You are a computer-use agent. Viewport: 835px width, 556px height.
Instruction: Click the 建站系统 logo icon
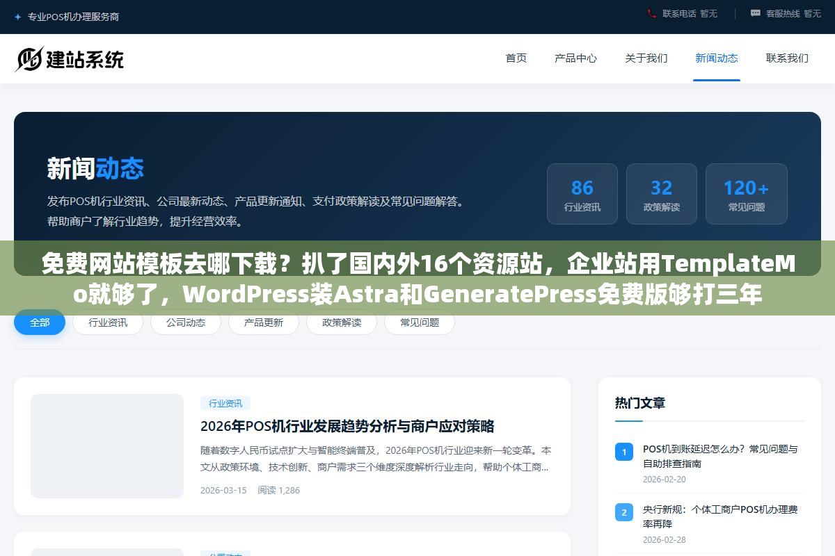tap(29, 59)
